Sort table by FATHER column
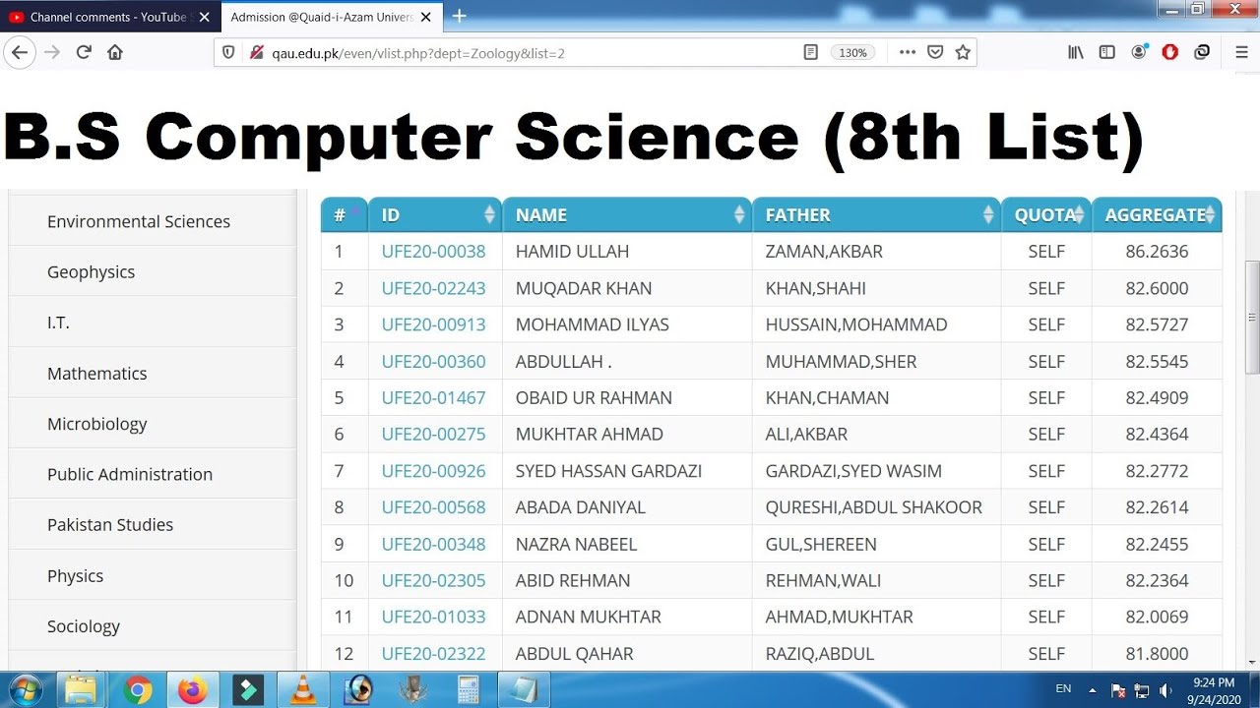The height and width of the screenshot is (708, 1260). coord(876,214)
